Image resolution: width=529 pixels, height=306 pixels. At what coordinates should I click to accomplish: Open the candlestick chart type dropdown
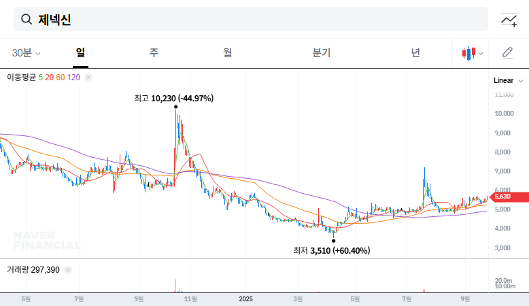(x=473, y=53)
